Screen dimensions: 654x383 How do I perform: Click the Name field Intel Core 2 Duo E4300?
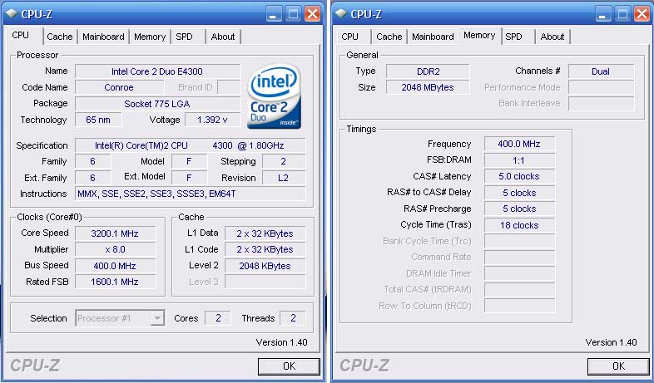157,71
